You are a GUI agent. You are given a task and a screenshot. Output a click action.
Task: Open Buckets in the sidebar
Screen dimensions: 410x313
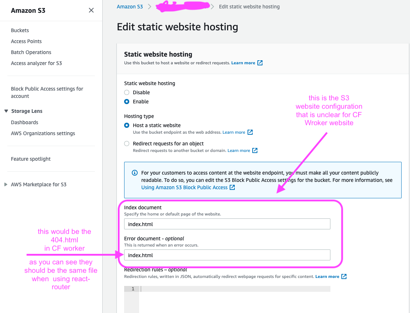[x=20, y=30]
